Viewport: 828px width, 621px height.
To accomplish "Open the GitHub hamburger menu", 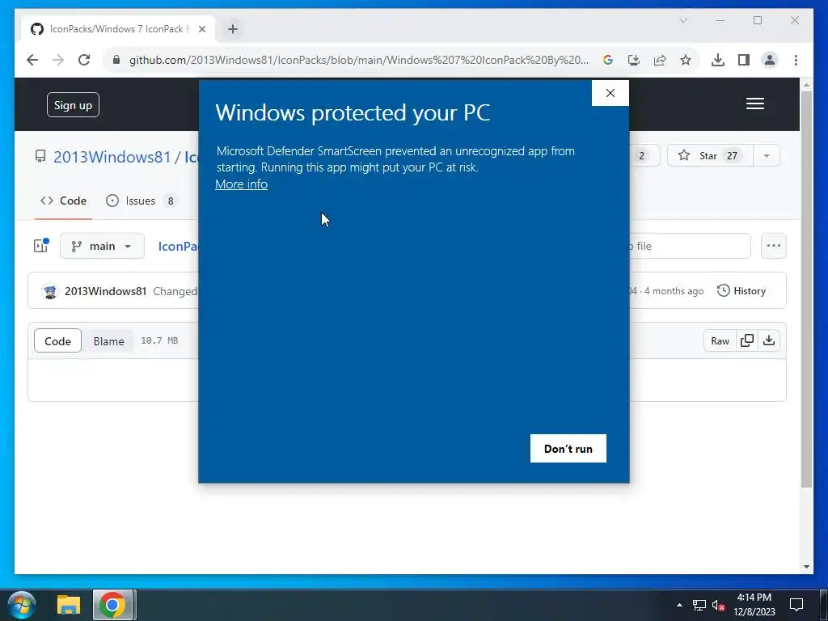I will click(x=755, y=103).
